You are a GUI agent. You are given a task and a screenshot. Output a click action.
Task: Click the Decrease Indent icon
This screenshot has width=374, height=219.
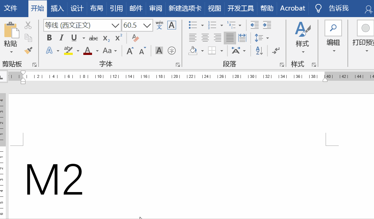click(255, 25)
